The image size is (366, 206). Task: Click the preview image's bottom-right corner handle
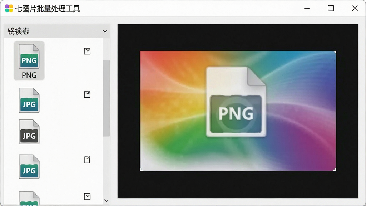click(335, 169)
